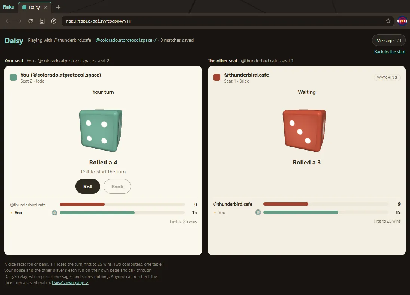Follow the Back to the start link

390,52
